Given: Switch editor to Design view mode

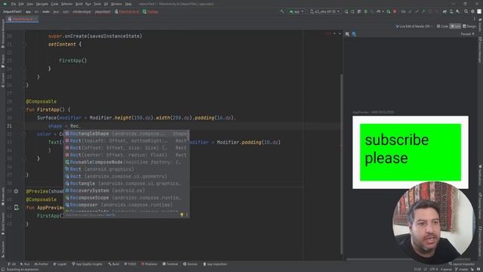Looking at the screenshot, I should pyautogui.click(x=469, y=26).
